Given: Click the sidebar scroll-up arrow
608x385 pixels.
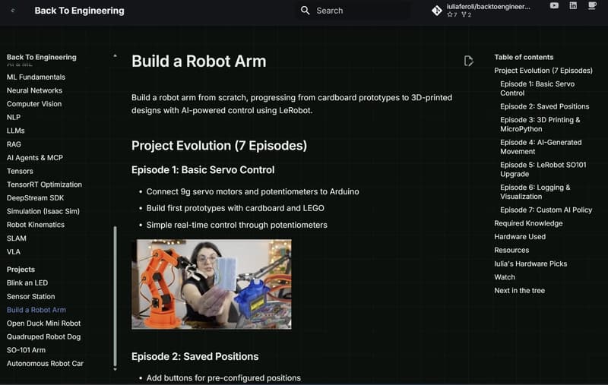Looking at the screenshot, I should click(115, 56).
